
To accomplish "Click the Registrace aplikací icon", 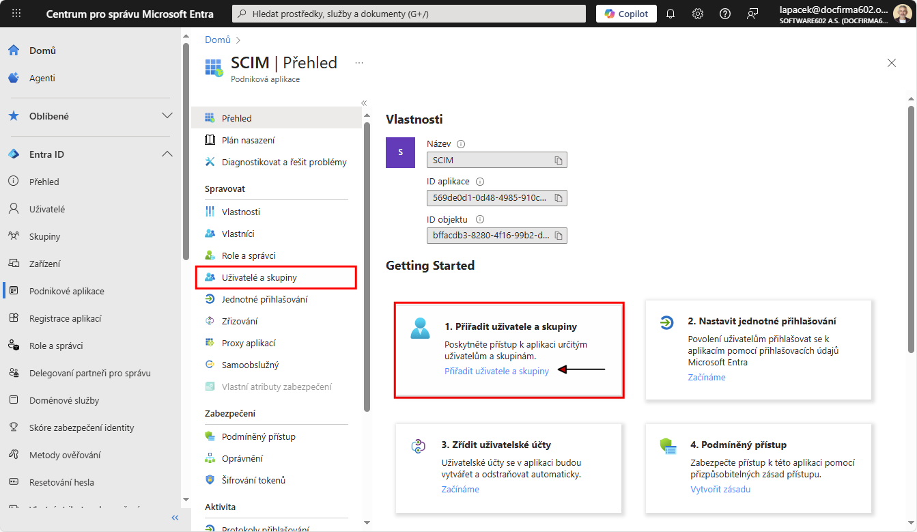I will (14, 318).
